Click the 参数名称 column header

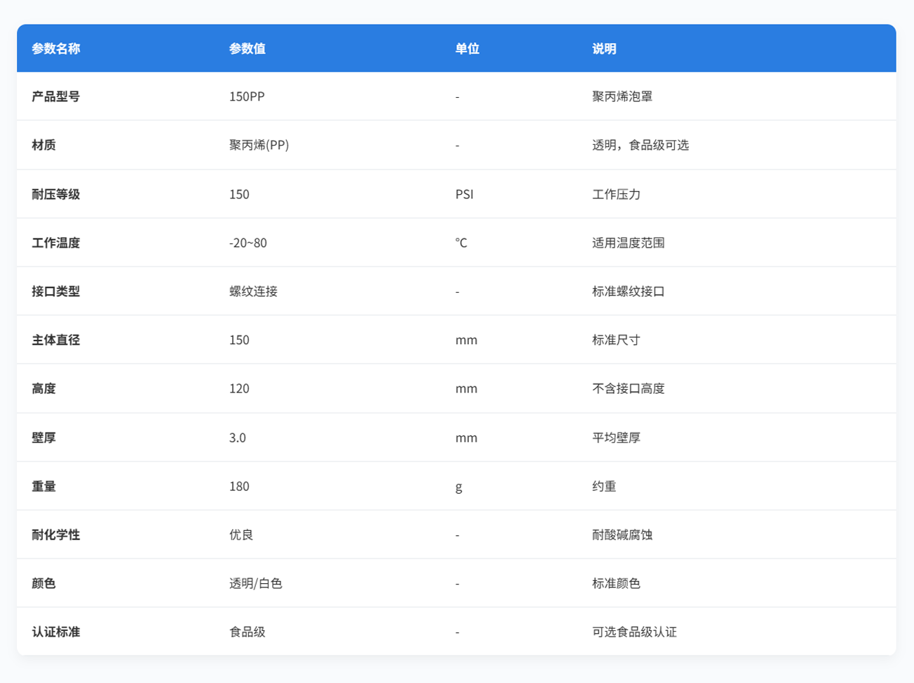56,49
